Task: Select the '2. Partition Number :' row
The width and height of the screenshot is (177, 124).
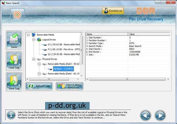Action: [x=128, y=40]
